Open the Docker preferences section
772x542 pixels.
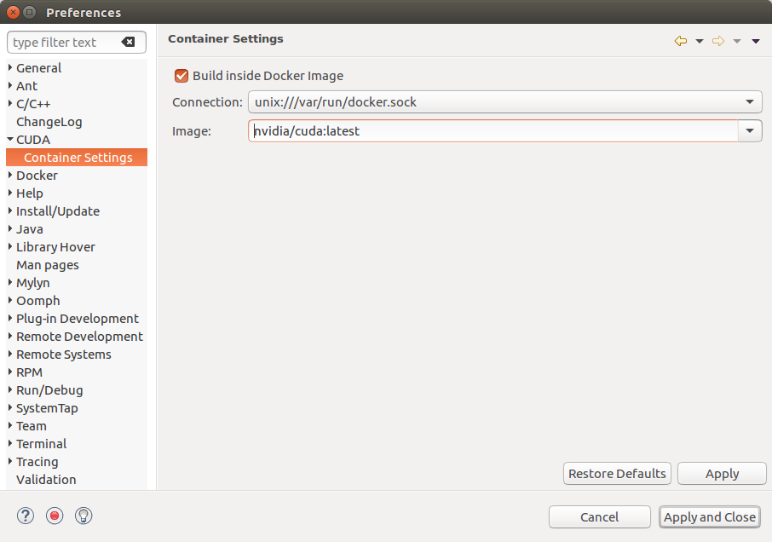(x=37, y=175)
